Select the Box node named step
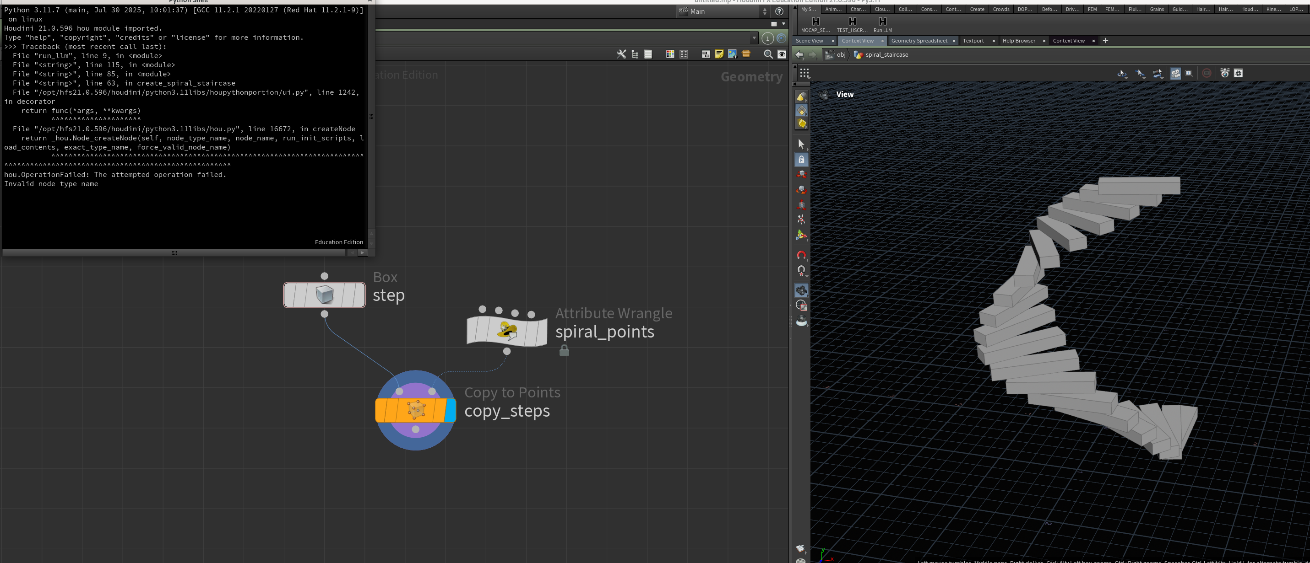This screenshot has width=1310, height=563. (x=325, y=295)
